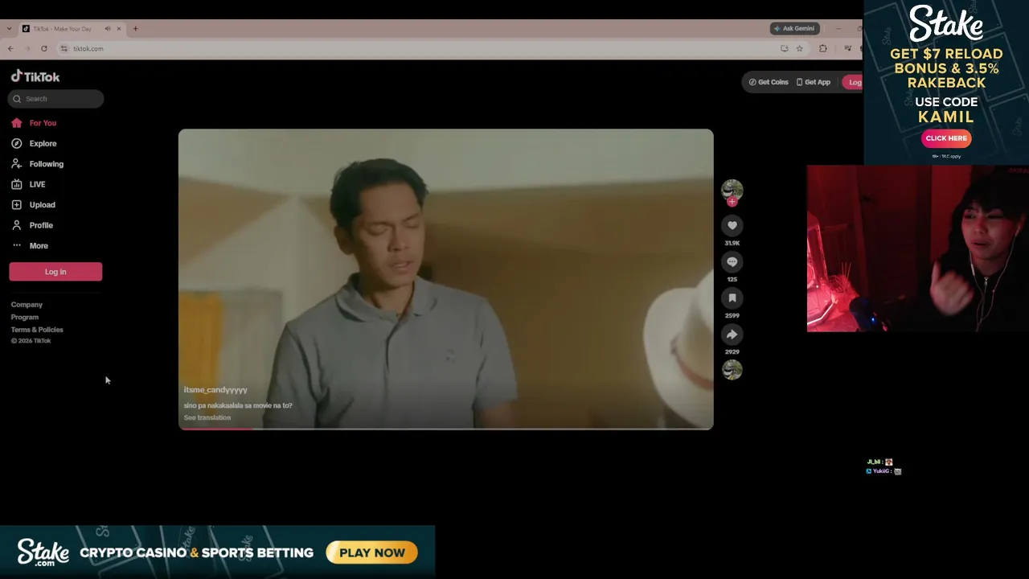
Task: Close the TikTok browser tab
Action: click(118, 29)
